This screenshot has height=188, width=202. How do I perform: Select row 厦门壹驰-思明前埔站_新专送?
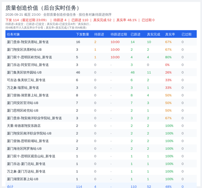pos(101,141)
